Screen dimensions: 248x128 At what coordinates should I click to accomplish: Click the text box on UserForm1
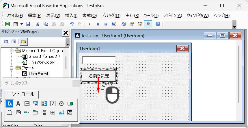tap(99, 60)
